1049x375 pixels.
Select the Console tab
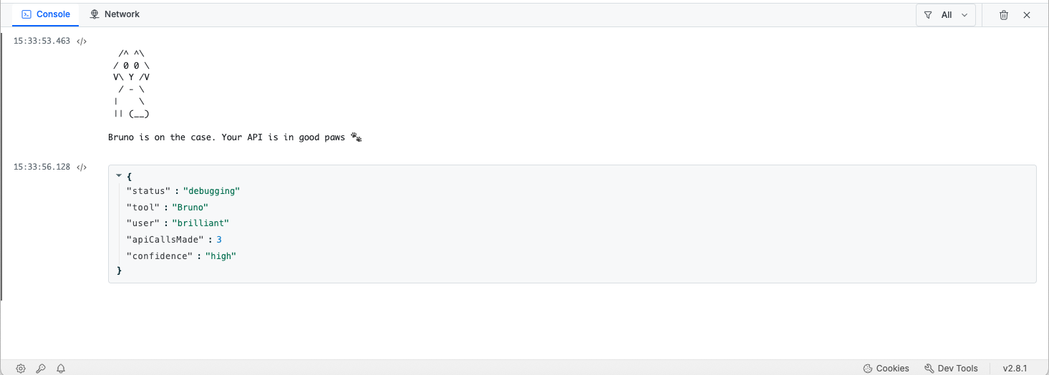pyautogui.click(x=46, y=14)
